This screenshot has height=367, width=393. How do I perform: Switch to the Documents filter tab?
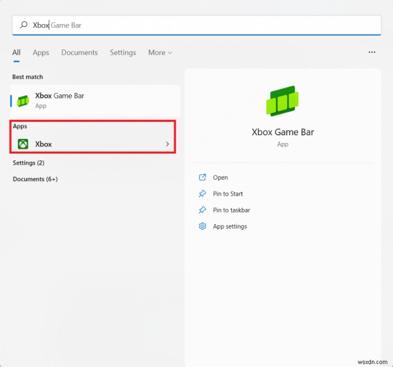click(80, 53)
